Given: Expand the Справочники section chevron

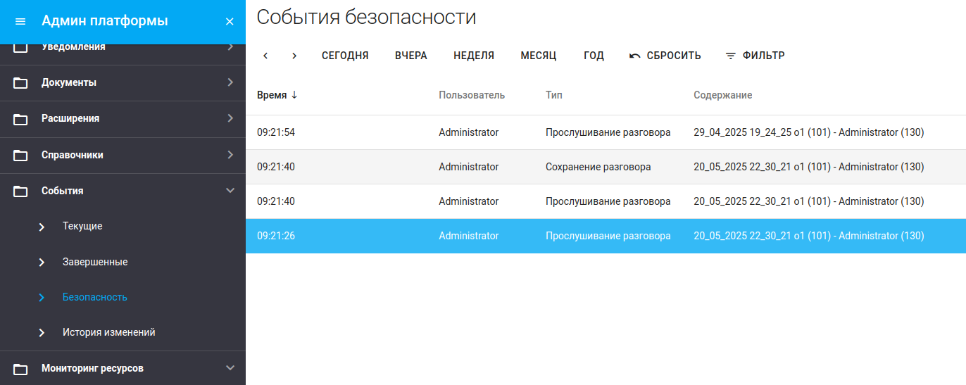Looking at the screenshot, I should (x=230, y=155).
